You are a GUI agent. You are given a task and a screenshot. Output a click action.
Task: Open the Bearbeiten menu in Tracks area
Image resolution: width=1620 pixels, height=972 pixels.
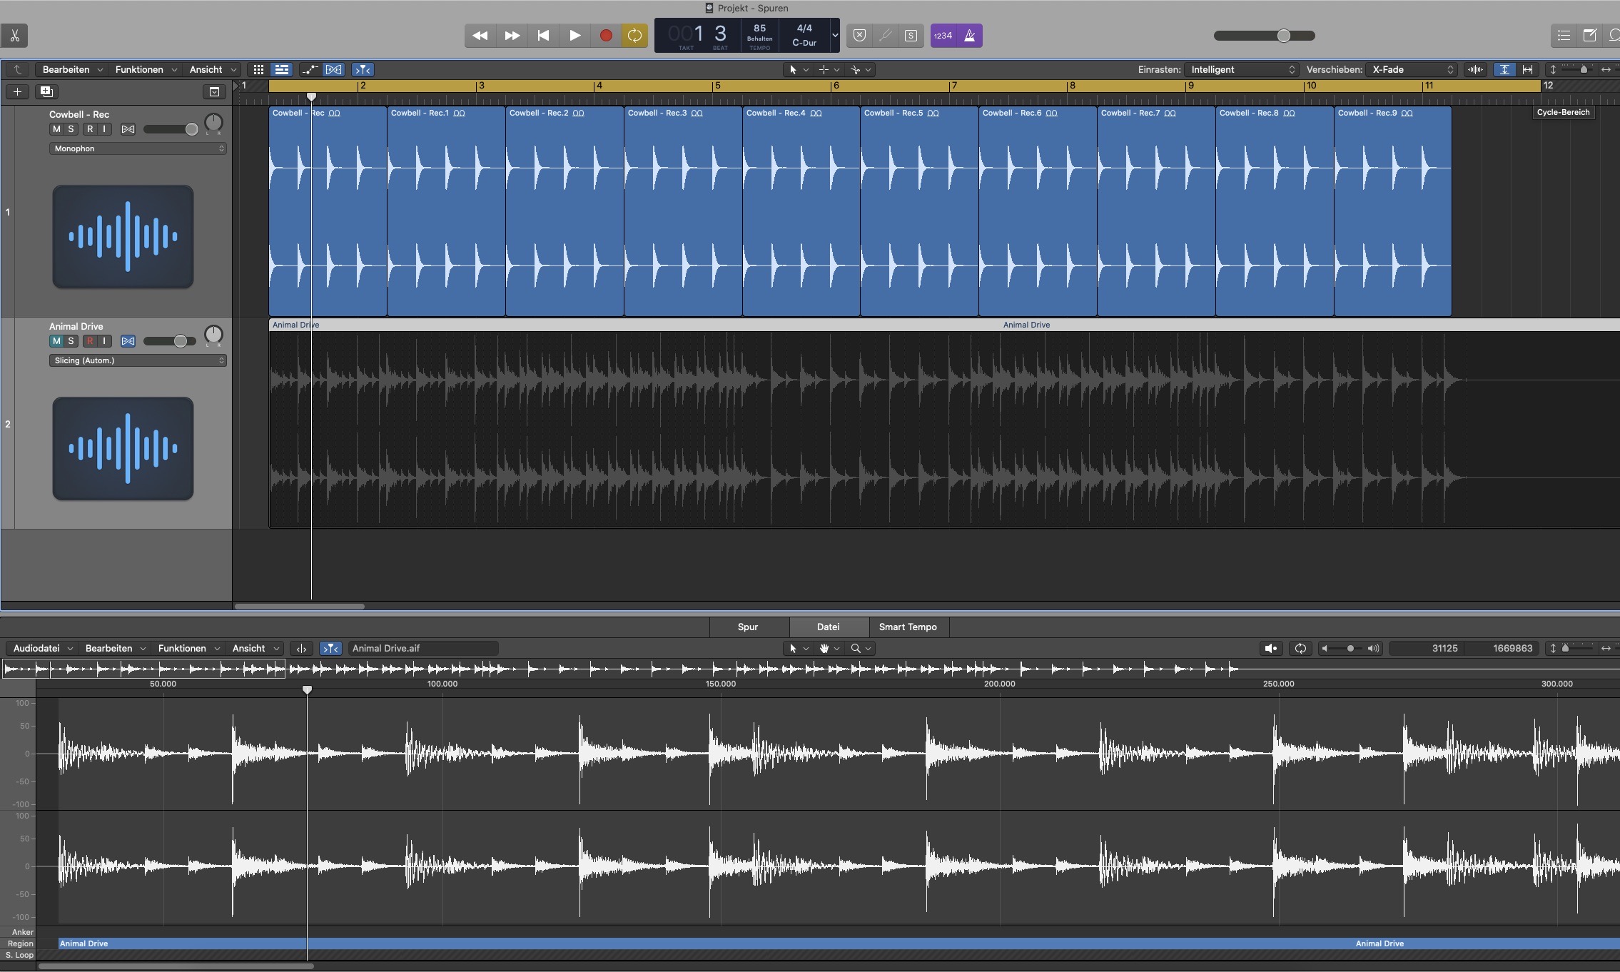click(x=73, y=69)
